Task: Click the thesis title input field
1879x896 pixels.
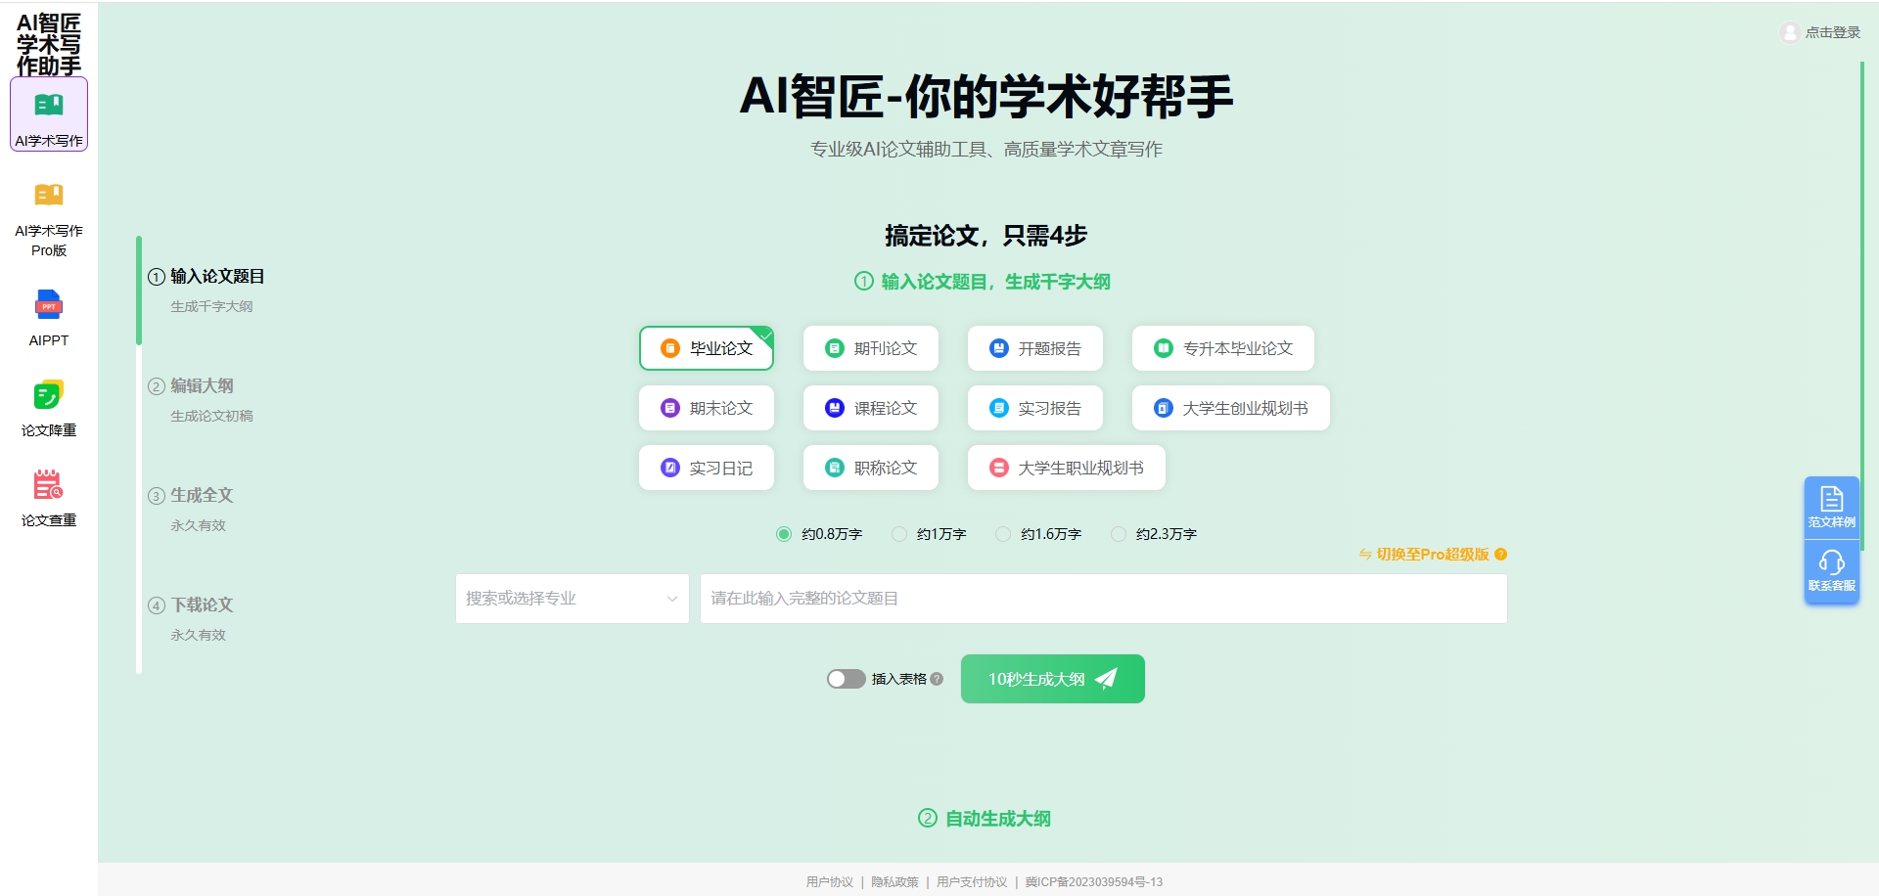Action: click(x=1103, y=599)
